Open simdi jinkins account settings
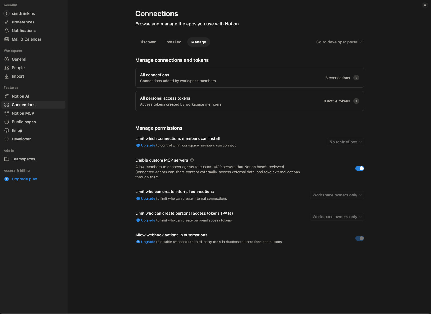This screenshot has width=431, height=314. pos(33,13)
